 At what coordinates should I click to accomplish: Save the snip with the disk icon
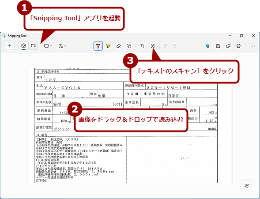(218, 46)
